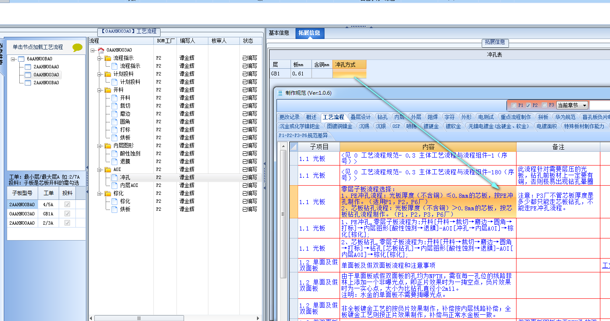Click the 拓展信息 panel header button
The height and width of the screenshot is (321, 610).
[495, 42]
